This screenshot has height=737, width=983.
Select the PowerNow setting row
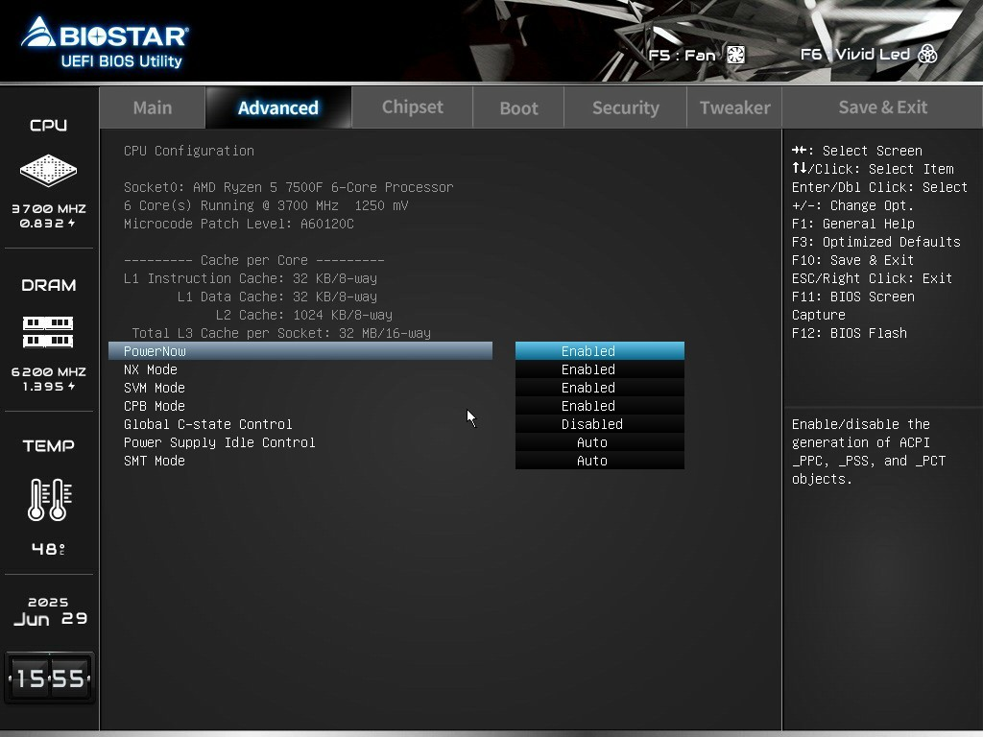[x=300, y=351]
